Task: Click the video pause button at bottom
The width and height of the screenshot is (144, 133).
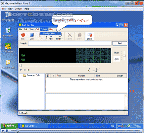Action: pos(7,131)
